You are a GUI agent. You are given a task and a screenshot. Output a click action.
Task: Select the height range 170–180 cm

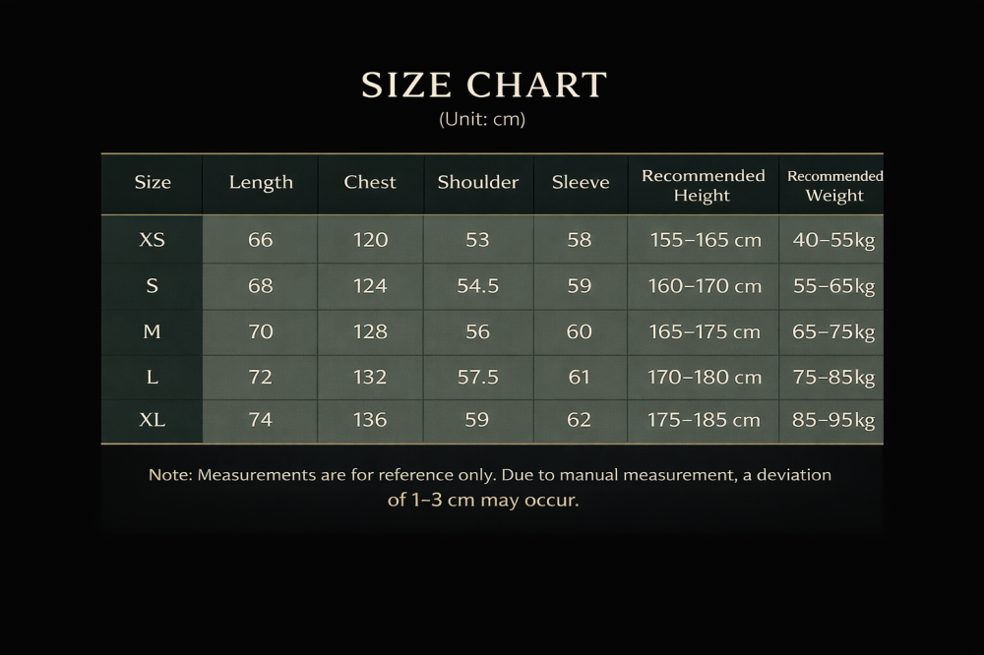705,377
